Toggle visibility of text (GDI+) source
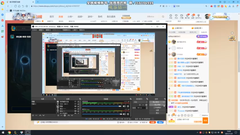 tap(75, 104)
